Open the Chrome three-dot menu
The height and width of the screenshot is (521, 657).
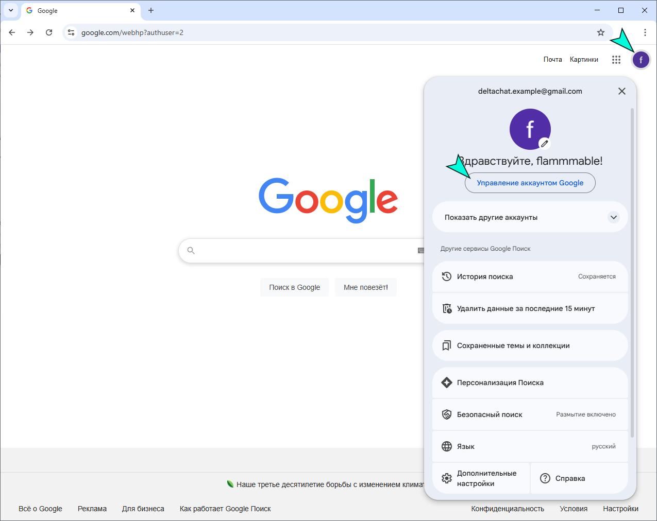(x=645, y=32)
